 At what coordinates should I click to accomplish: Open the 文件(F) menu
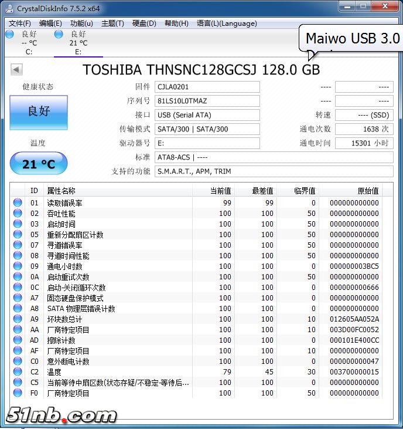coord(20,23)
